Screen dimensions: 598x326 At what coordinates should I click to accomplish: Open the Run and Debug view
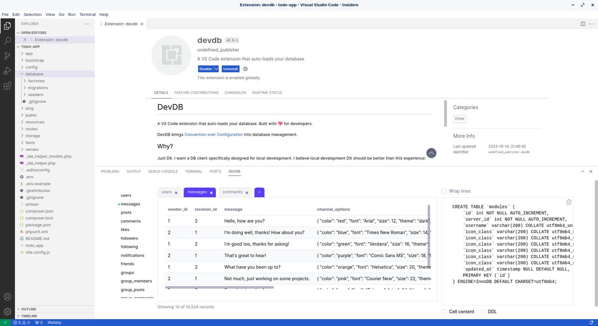click(7, 71)
